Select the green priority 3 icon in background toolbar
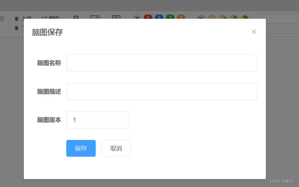 click(170, 17)
